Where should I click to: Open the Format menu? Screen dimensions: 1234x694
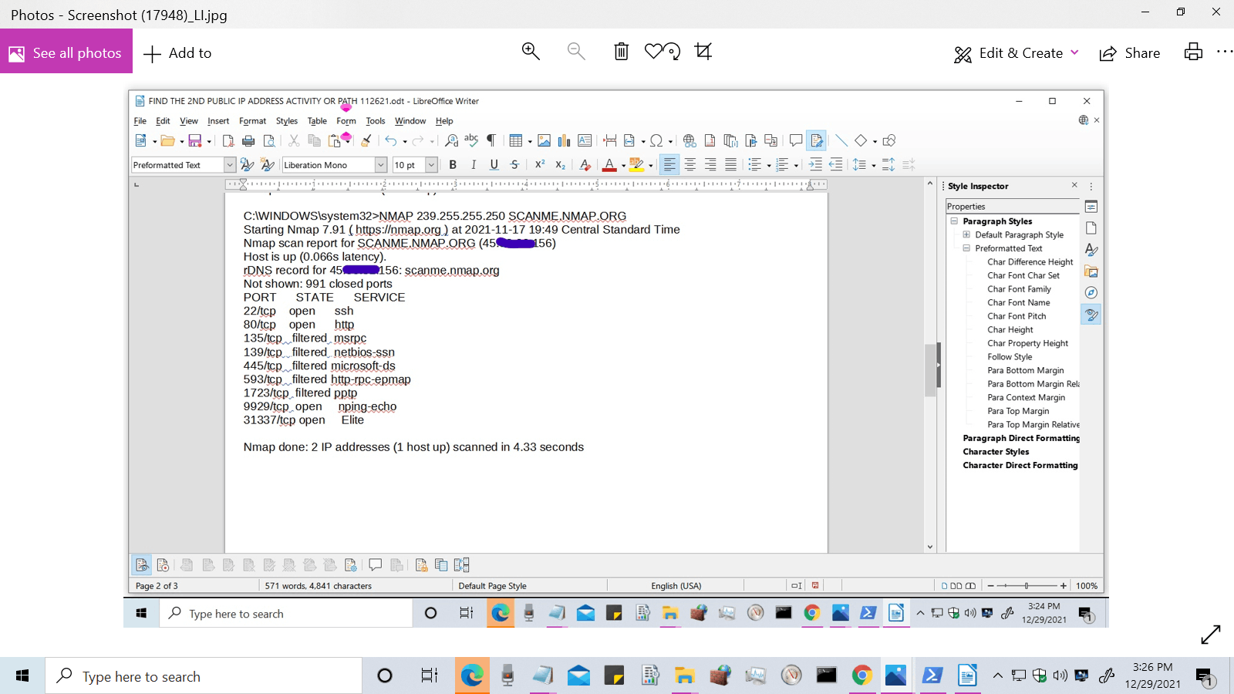(252, 121)
